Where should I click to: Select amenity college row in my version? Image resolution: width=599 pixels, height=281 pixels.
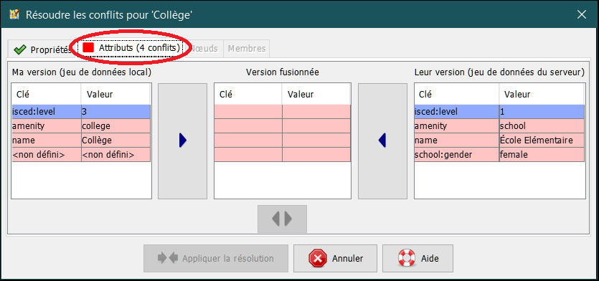[x=81, y=126]
